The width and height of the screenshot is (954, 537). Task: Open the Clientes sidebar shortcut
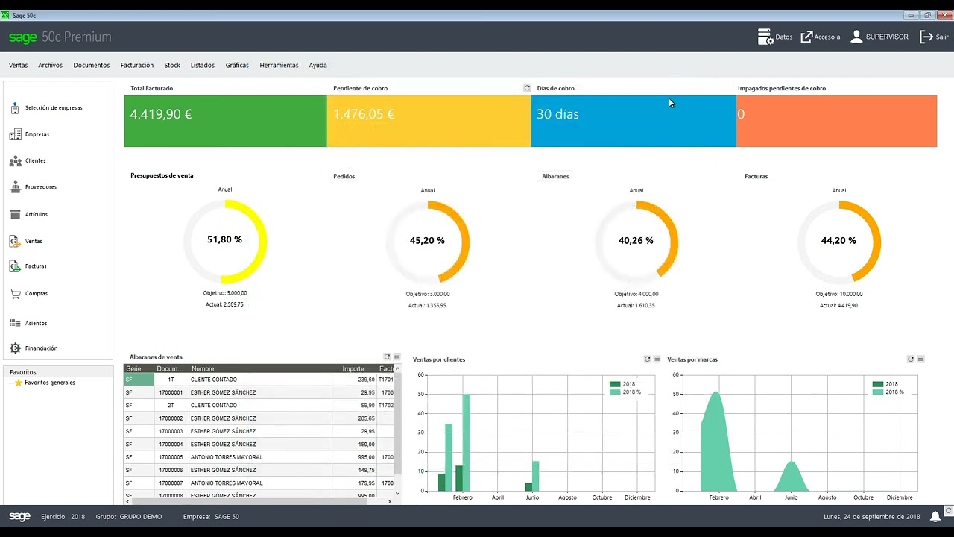pos(28,160)
